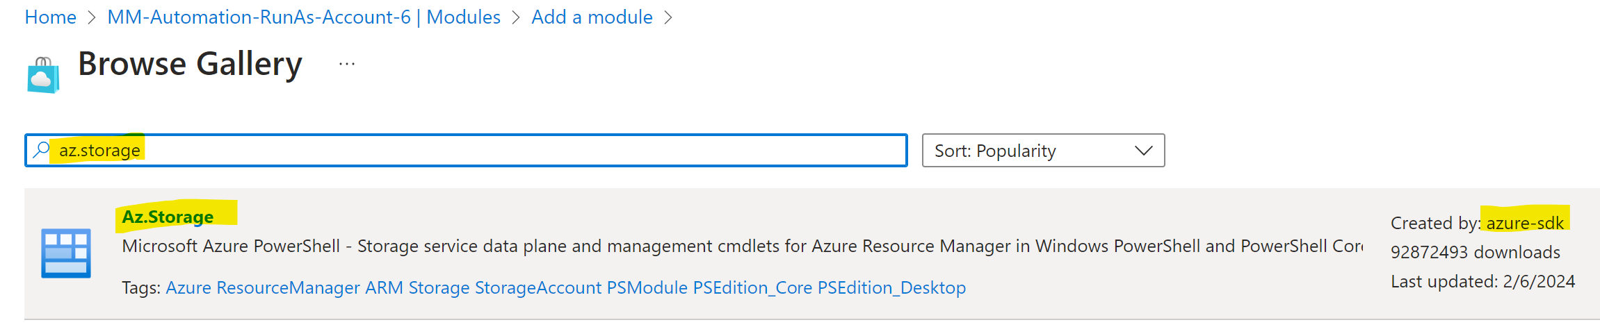
Task: Click the PSModule tag
Action: coord(647,287)
